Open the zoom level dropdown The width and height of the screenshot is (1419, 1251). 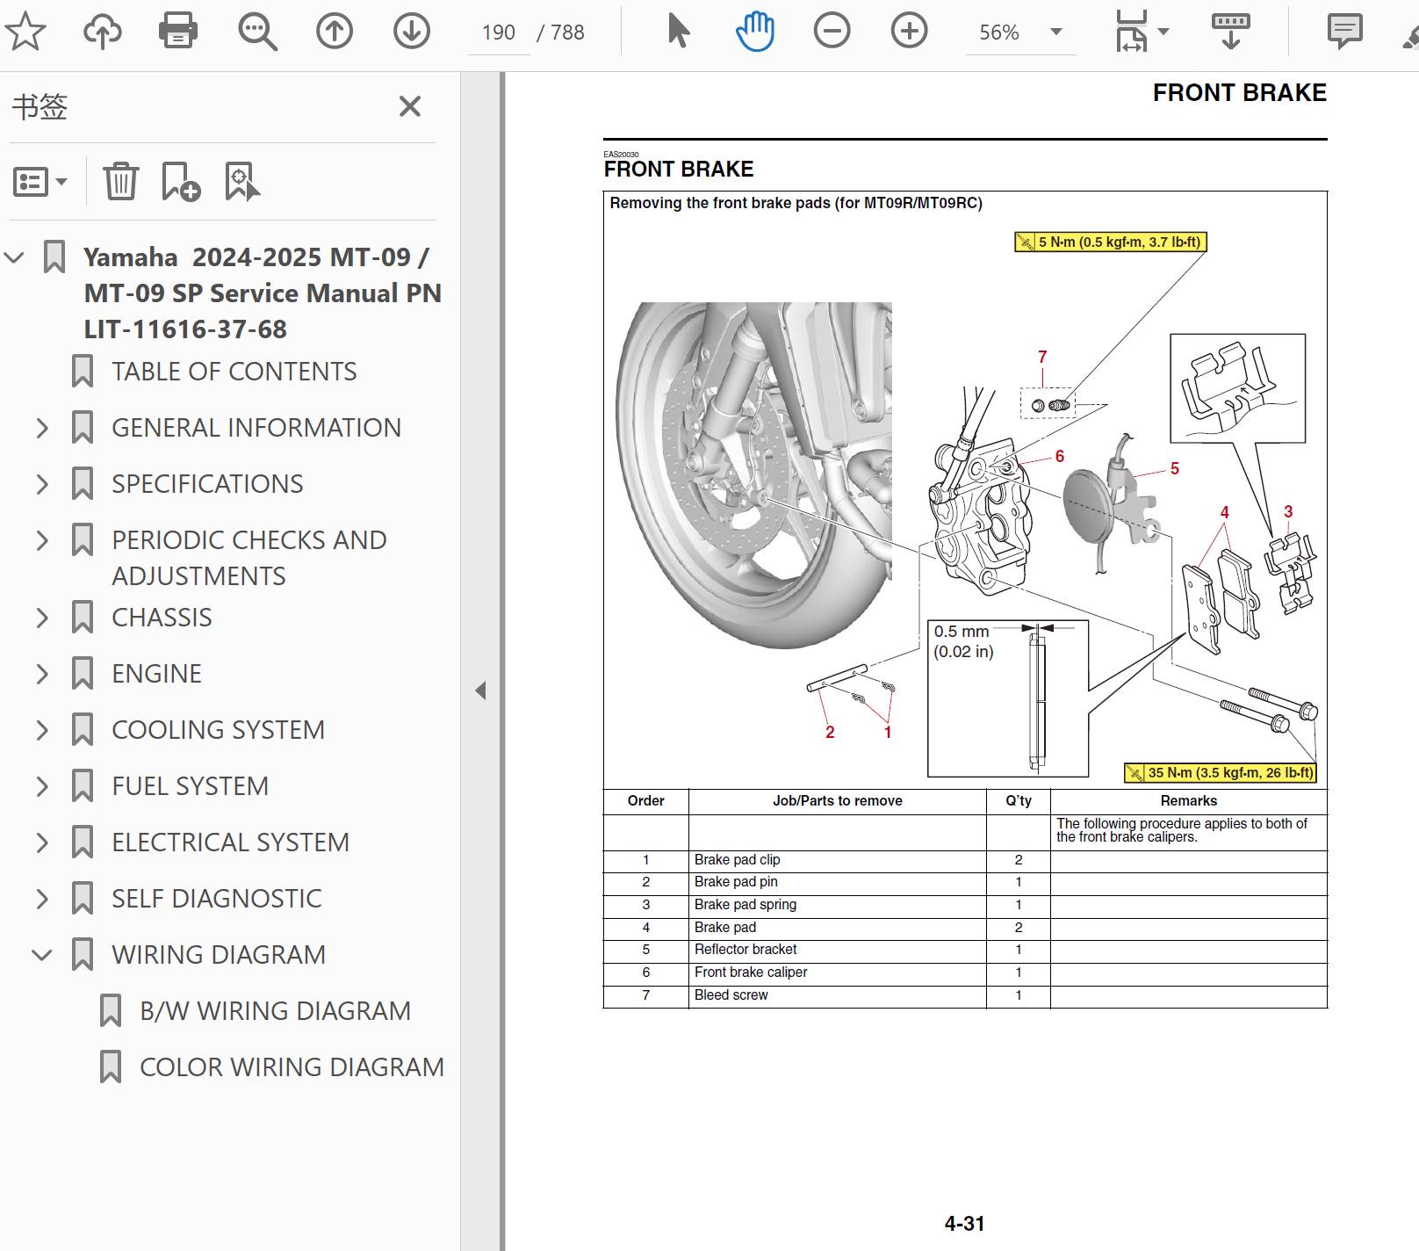(x=1056, y=32)
